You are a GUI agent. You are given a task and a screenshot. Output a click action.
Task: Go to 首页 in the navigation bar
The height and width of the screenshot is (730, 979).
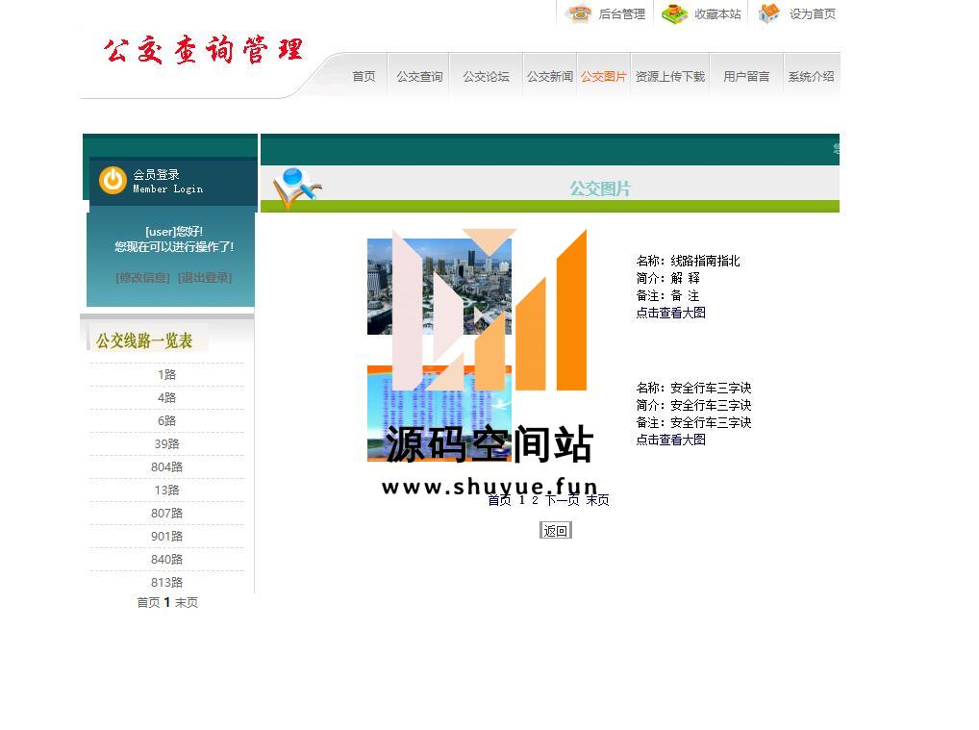click(364, 76)
